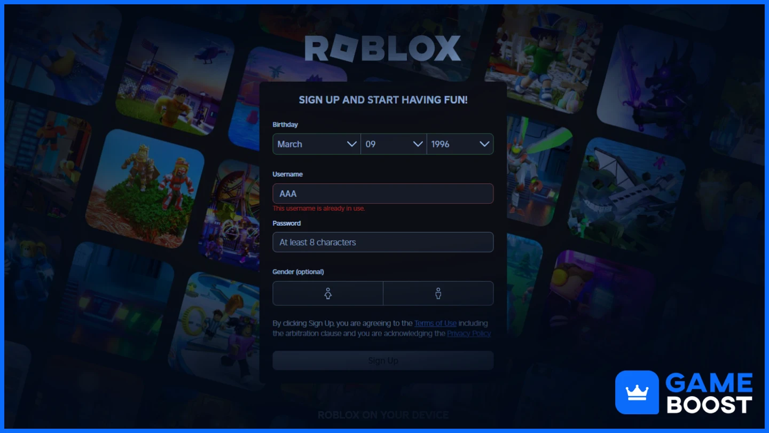Click the Roblox On Your Device heading
This screenshot has height=433, width=769.
tap(383, 415)
